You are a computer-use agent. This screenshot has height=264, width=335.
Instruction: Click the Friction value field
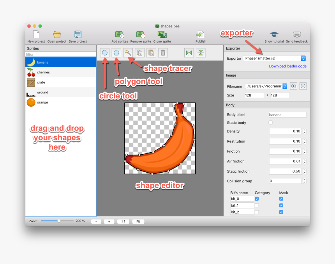click(285, 151)
